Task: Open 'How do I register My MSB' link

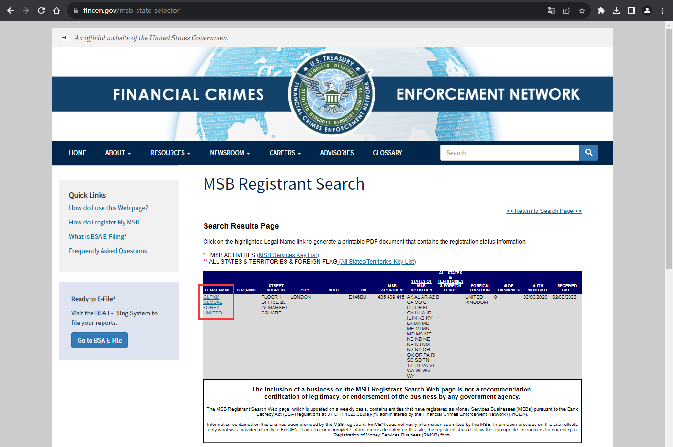Action: pyautogui.click(x=104, y=222)
